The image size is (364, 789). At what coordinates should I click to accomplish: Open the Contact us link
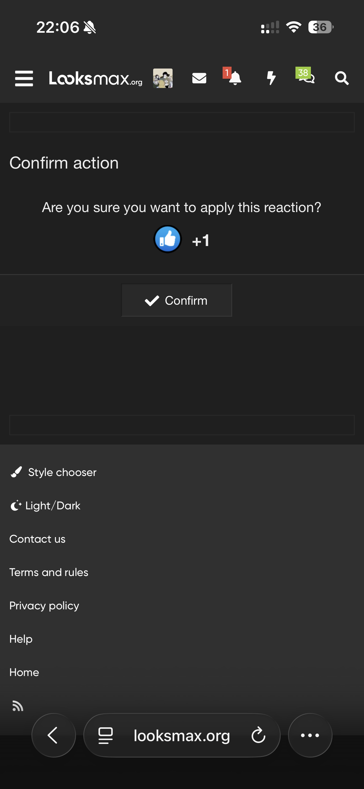pos(37,539)
